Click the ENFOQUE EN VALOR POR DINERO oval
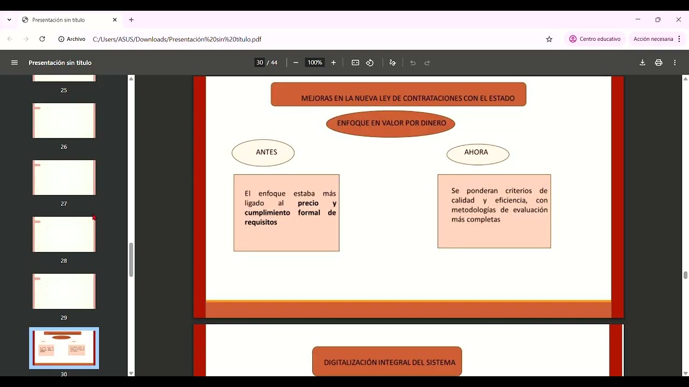689x387 pixels. point(390,124)
